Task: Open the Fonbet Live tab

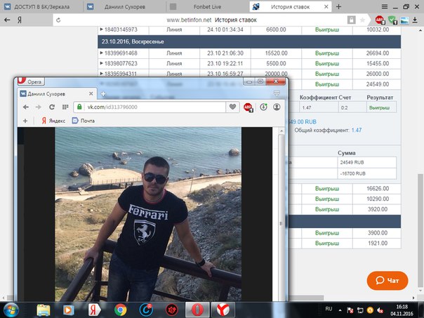Action: pos(206,7)
